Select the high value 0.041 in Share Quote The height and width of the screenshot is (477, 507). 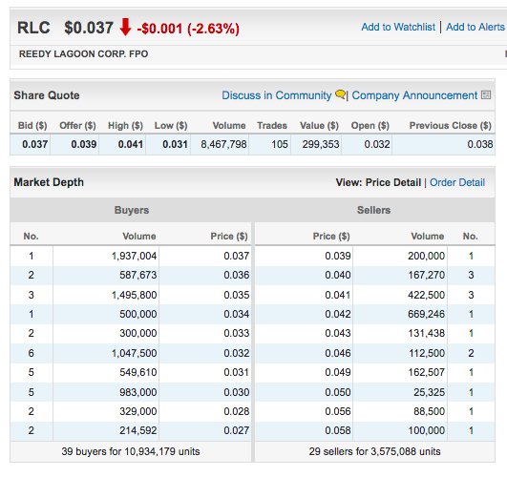131,144
